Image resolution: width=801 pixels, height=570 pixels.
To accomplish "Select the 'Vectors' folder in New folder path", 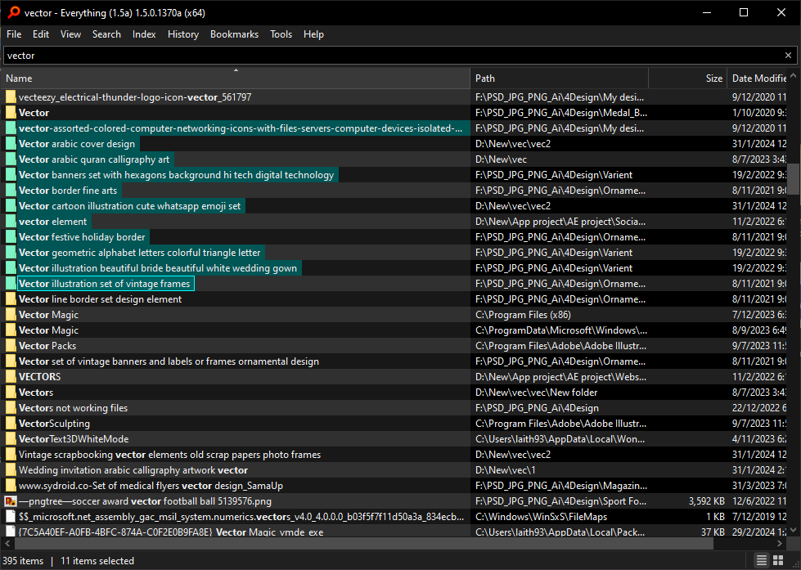I will 36,393.
